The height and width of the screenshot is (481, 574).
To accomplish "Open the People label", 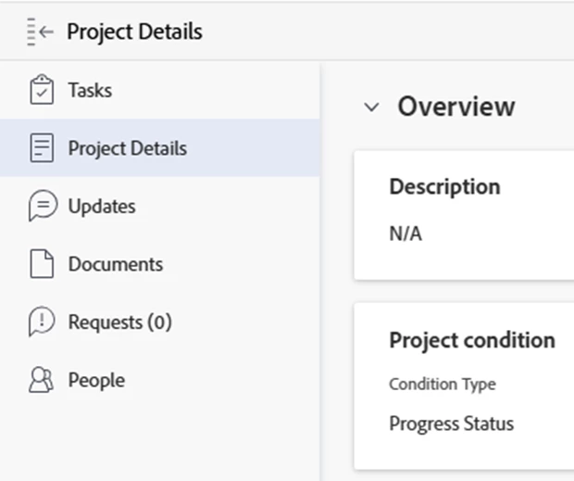I will [x=96, y=380].
